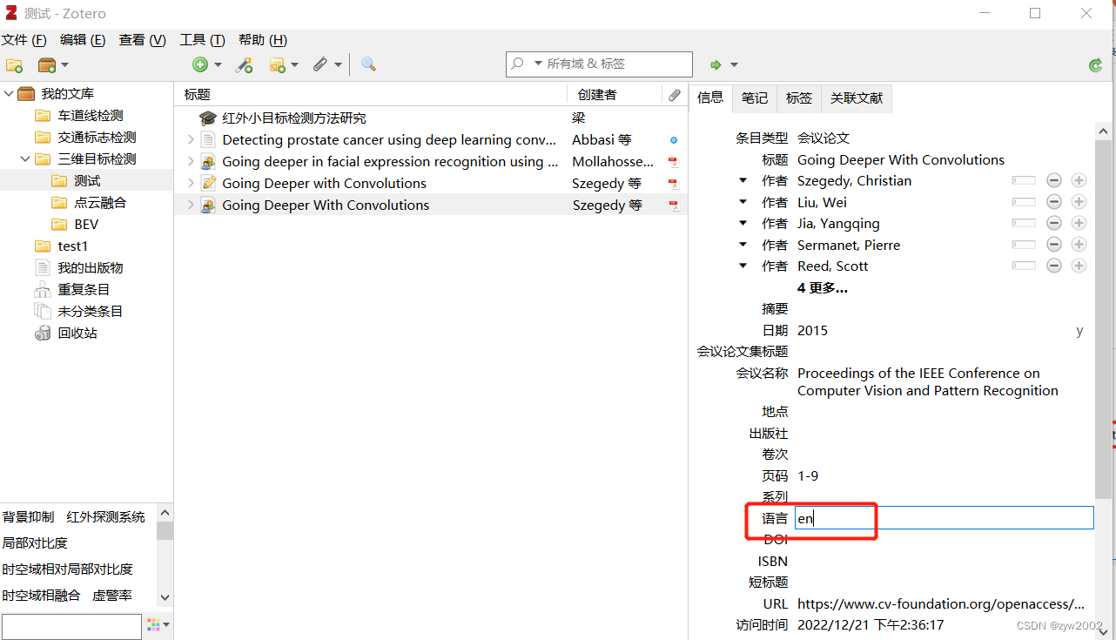Remove author Liu, Wei with the minus button
Viewport: 1116px width, 640px height.
[1054, 202]
